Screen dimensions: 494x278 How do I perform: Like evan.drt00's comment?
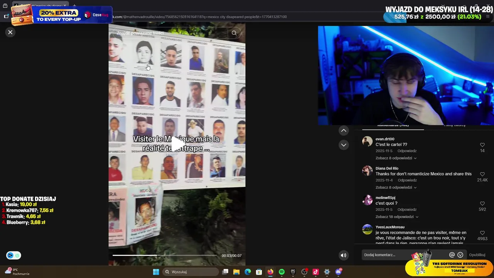point(482,145)
